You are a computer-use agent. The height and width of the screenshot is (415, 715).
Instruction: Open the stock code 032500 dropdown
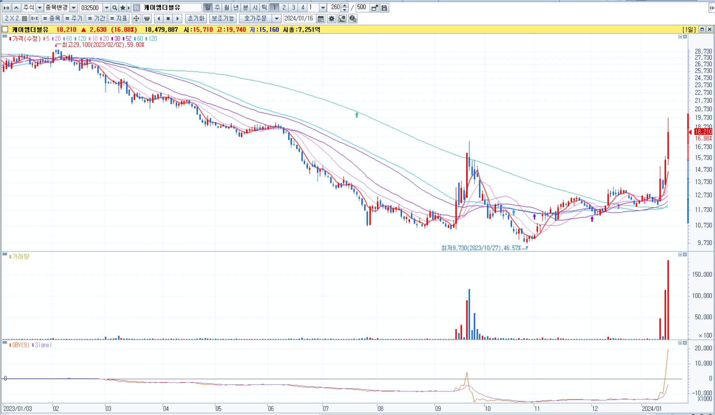pyautogui.click(x=107, y=8)
